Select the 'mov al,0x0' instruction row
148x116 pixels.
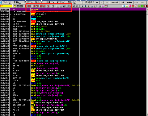(73, 66)
